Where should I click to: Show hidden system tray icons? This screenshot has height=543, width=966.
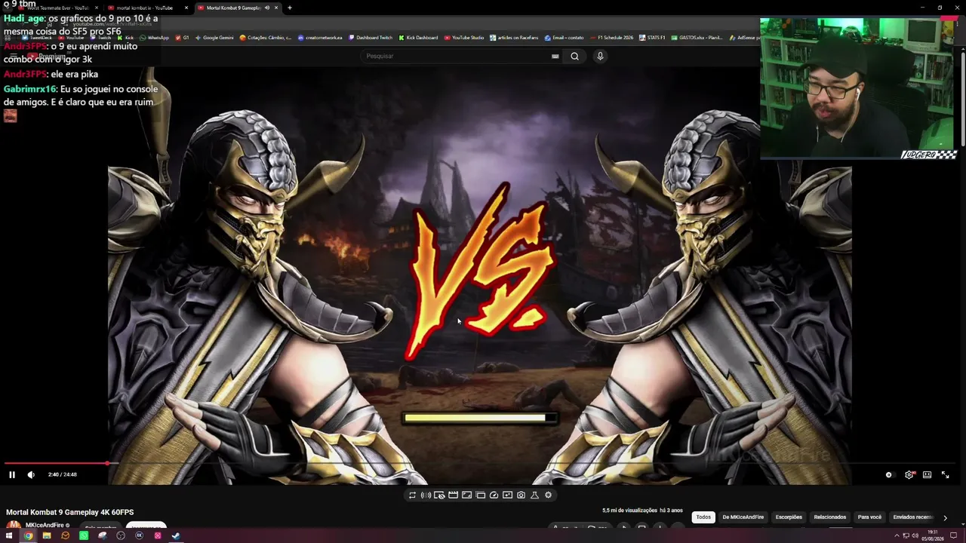tap(897, 536)
